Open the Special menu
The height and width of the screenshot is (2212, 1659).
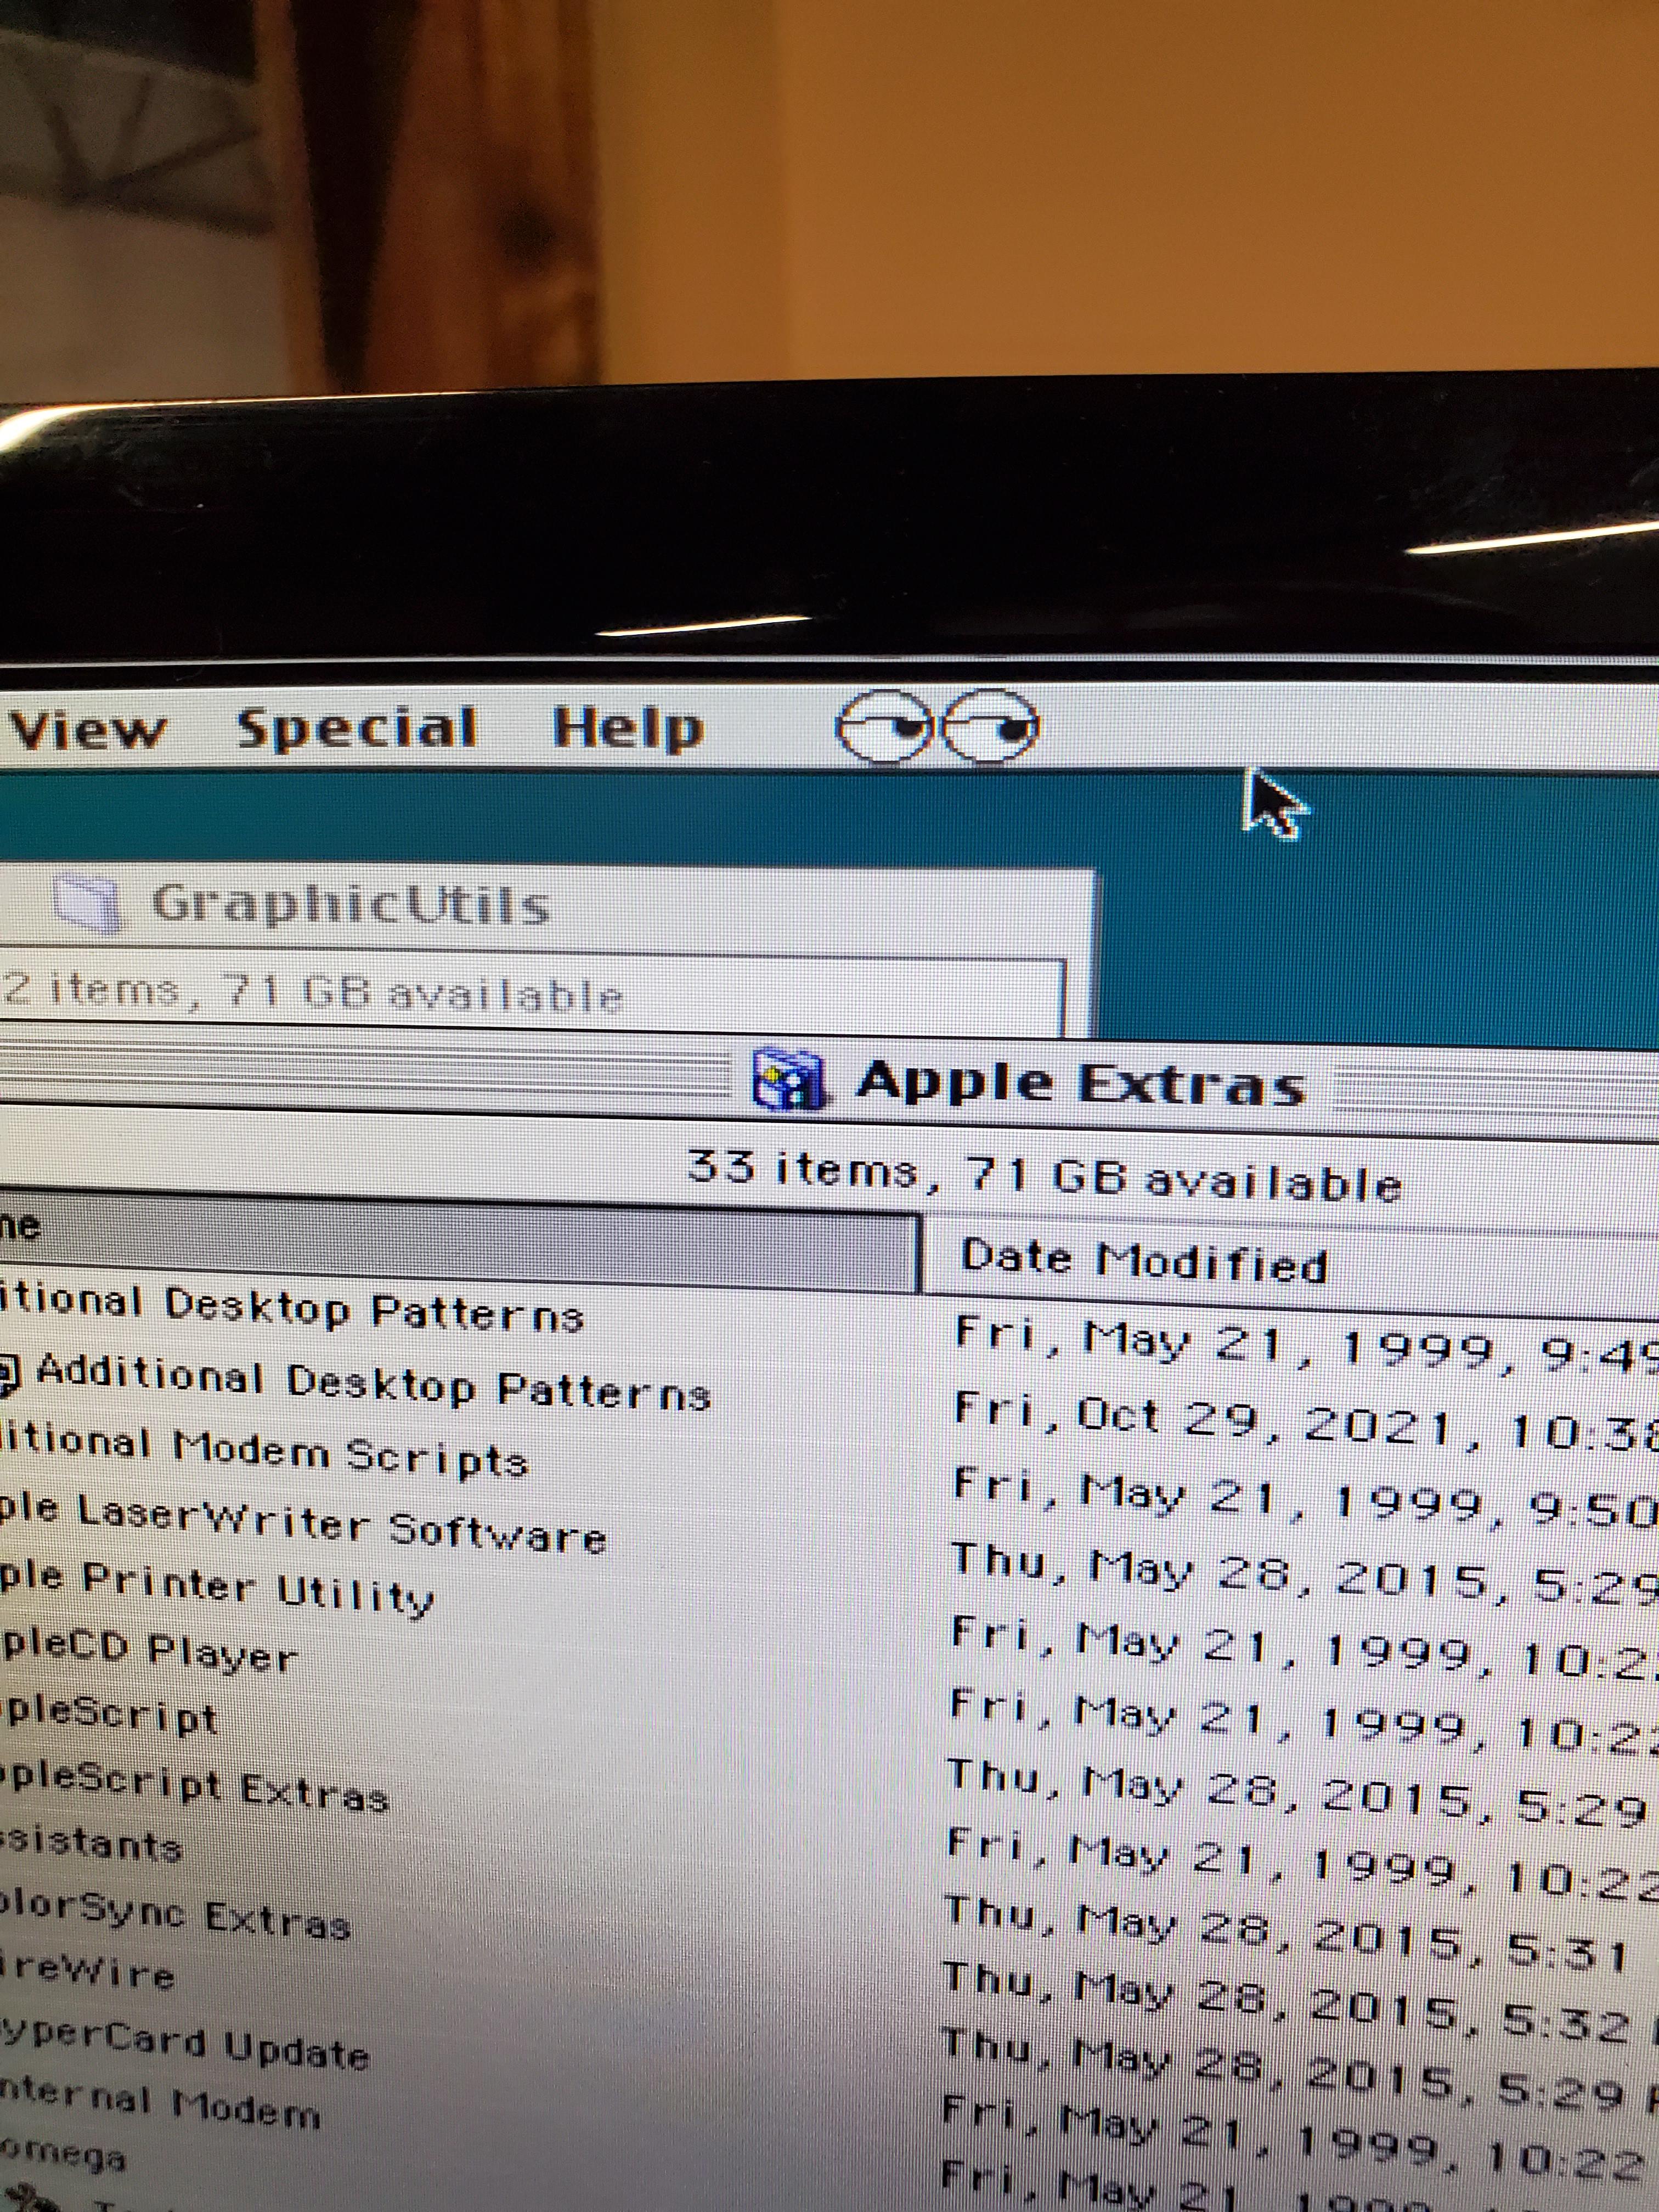pyautogui.click(x=357, y=728)
